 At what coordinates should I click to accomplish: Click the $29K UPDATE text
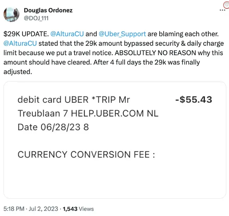tap(25, 34)
